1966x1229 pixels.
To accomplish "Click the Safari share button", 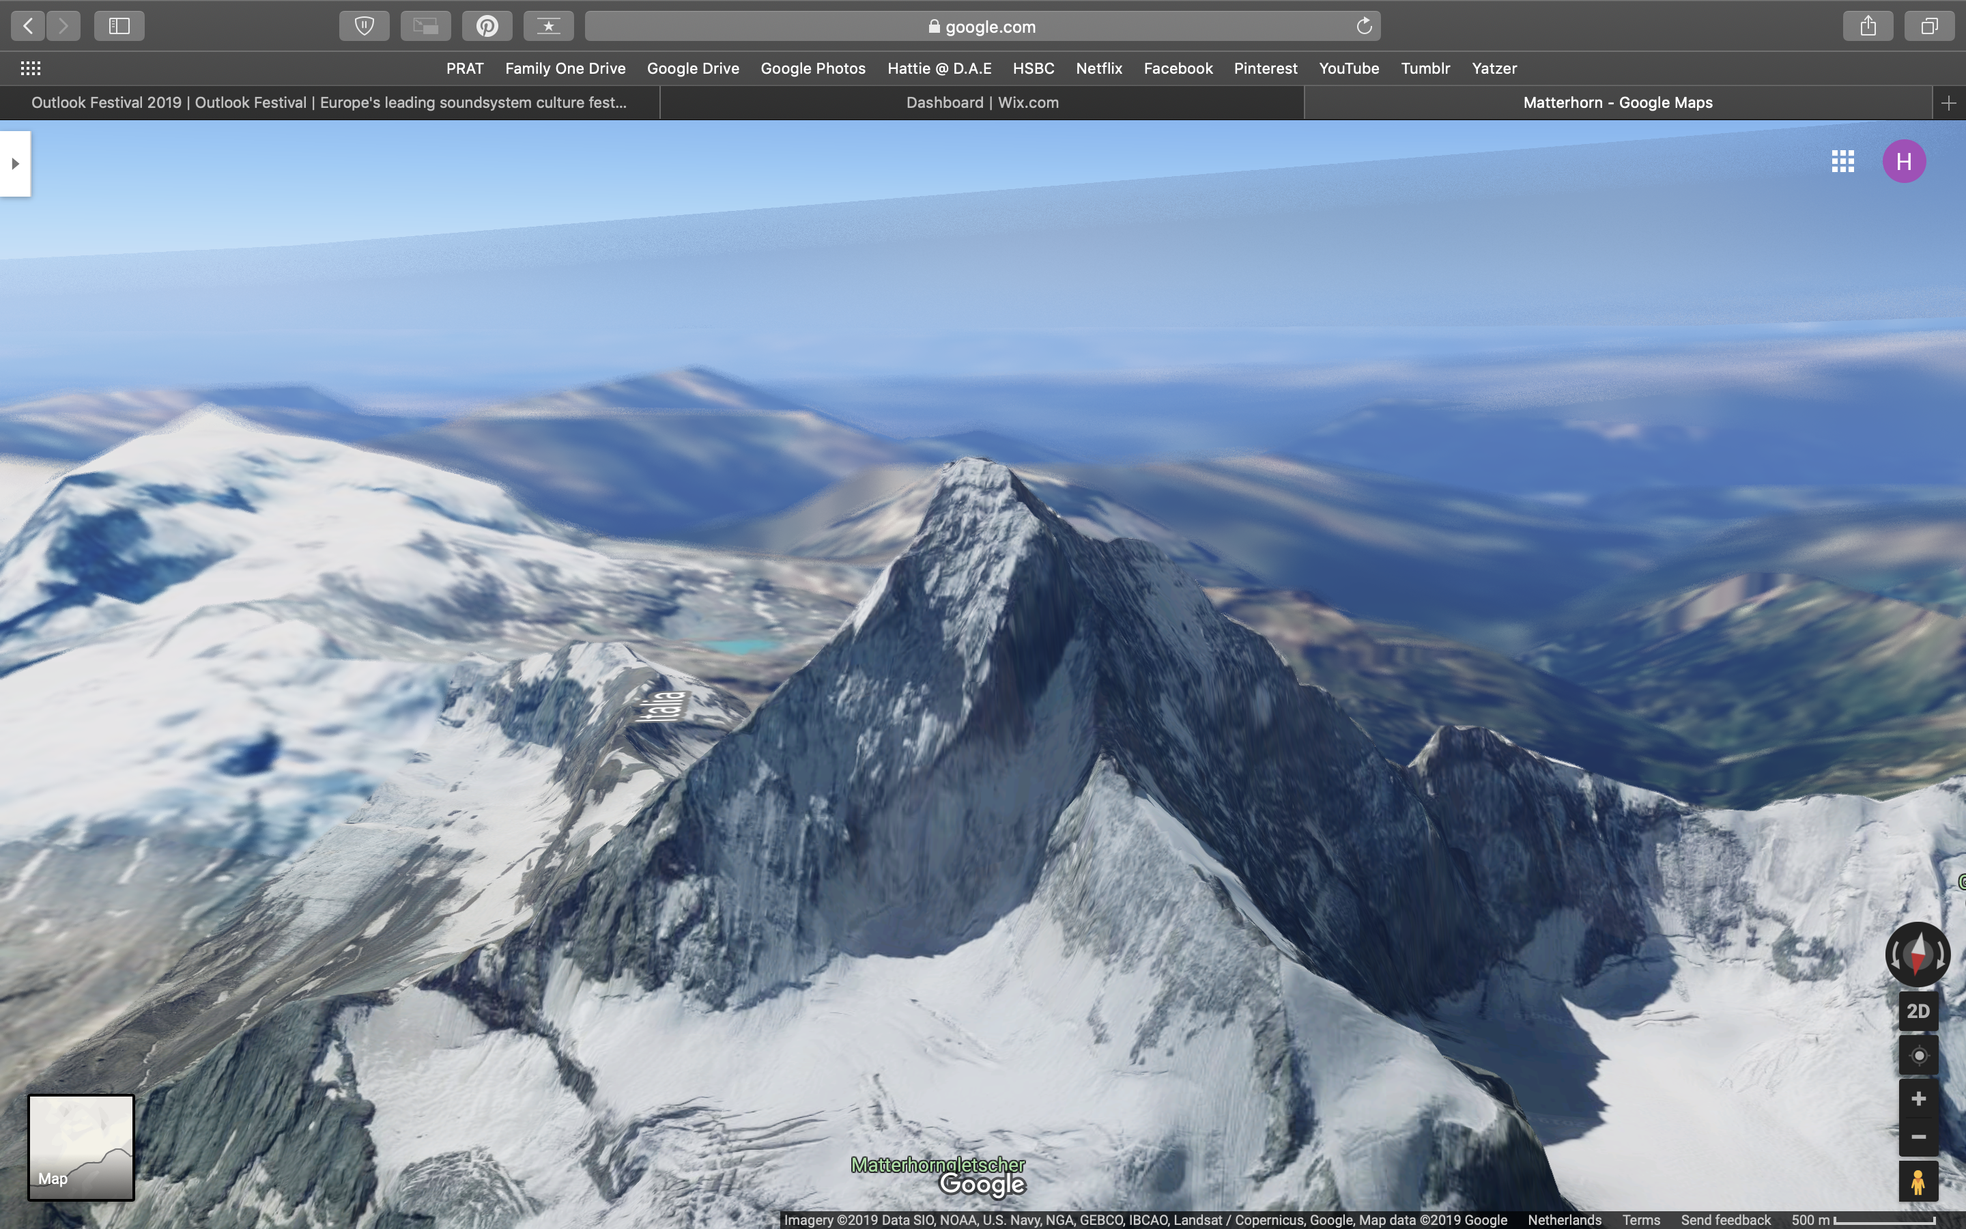I will pos(1868,26).
